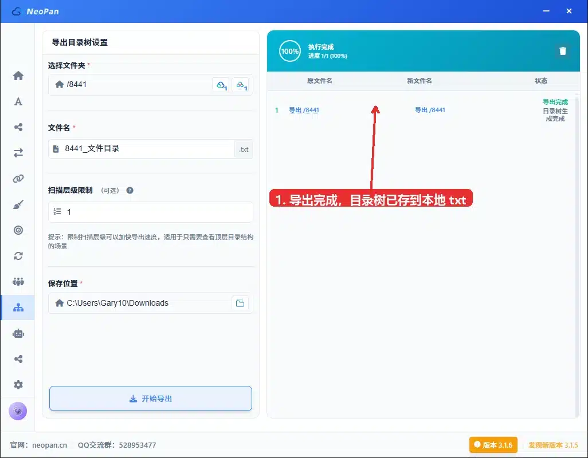Click the 导出目录树设置 panel title
The height and width of the screenshot is (458, 588).
point(80,42)
